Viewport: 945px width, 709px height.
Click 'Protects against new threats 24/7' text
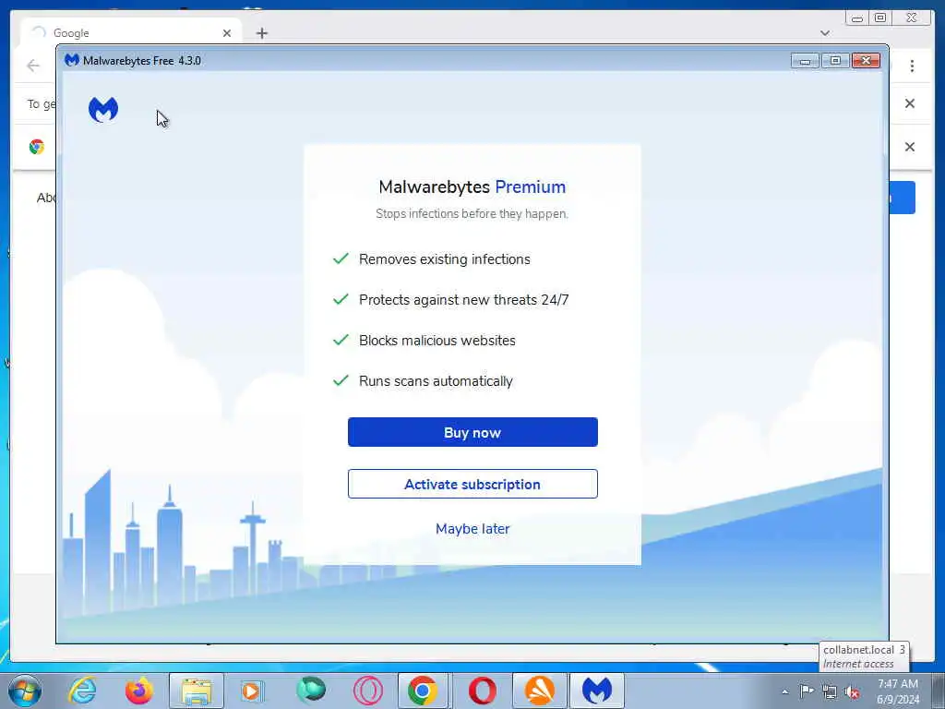[463, 300]
